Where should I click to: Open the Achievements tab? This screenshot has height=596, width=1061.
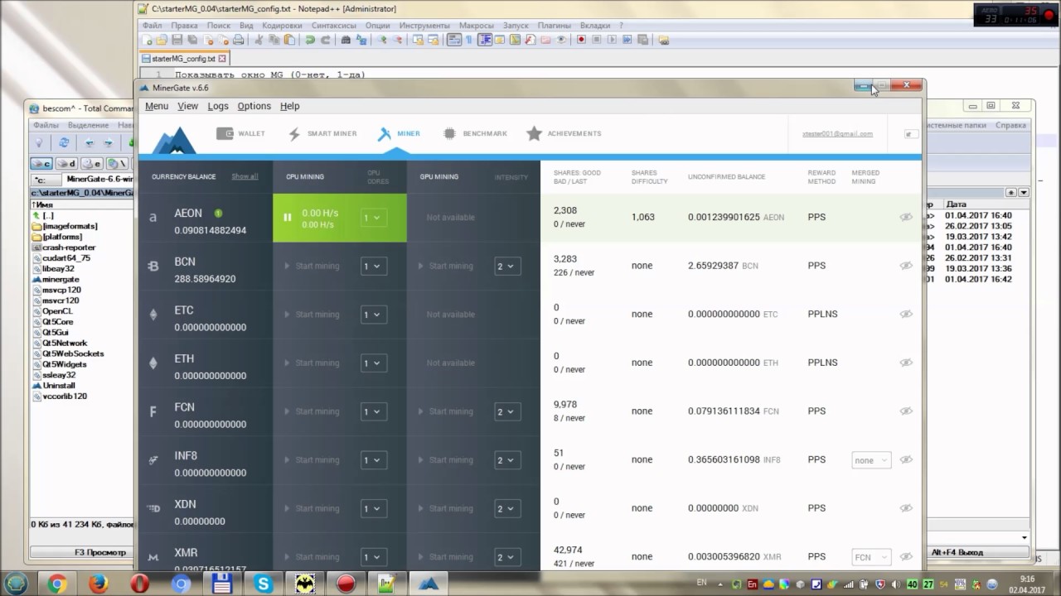564,133
